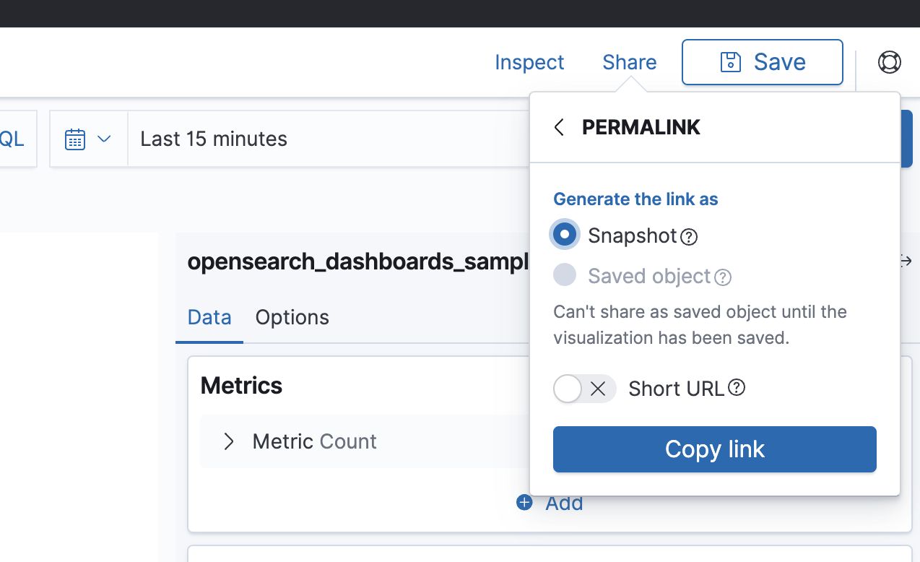Expand the Metric Count row
The image size is (920, 562).
point(229,441)
